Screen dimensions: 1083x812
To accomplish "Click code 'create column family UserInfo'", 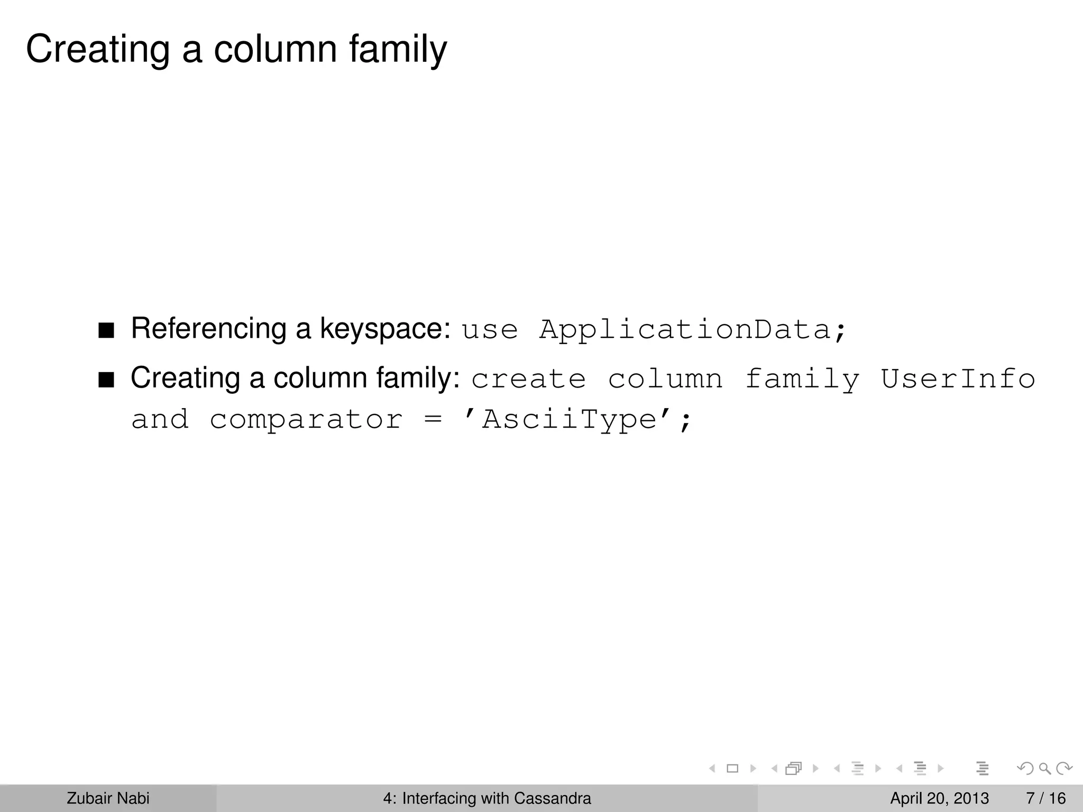I will tap(753, 379).
